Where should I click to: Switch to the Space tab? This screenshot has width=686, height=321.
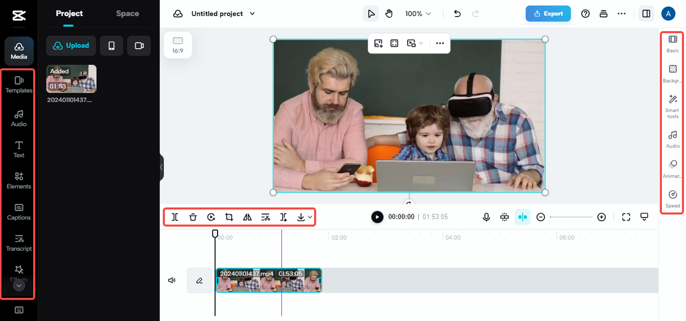[x=127, y=13]
